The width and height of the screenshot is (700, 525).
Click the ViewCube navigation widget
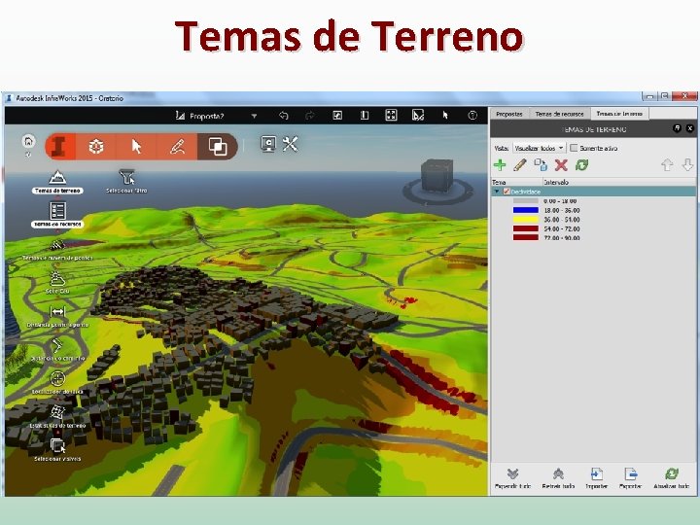pyautogui.click(x=437, y=181)
